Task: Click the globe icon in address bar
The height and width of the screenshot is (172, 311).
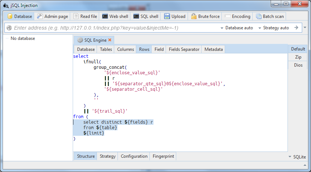Action: point(9,28)
